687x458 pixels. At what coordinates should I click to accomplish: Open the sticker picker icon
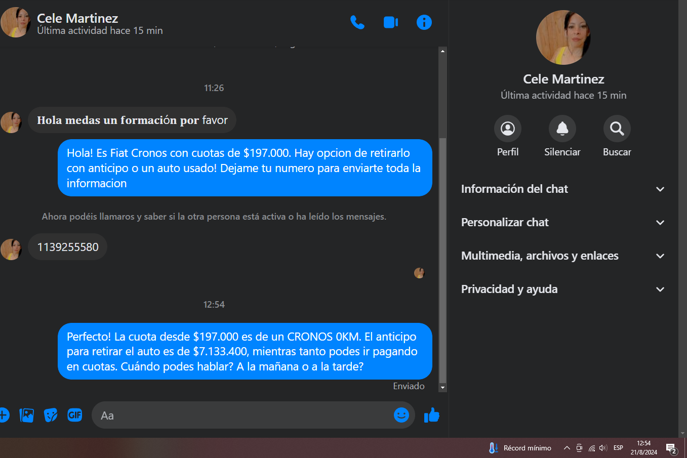coord(51,415)
